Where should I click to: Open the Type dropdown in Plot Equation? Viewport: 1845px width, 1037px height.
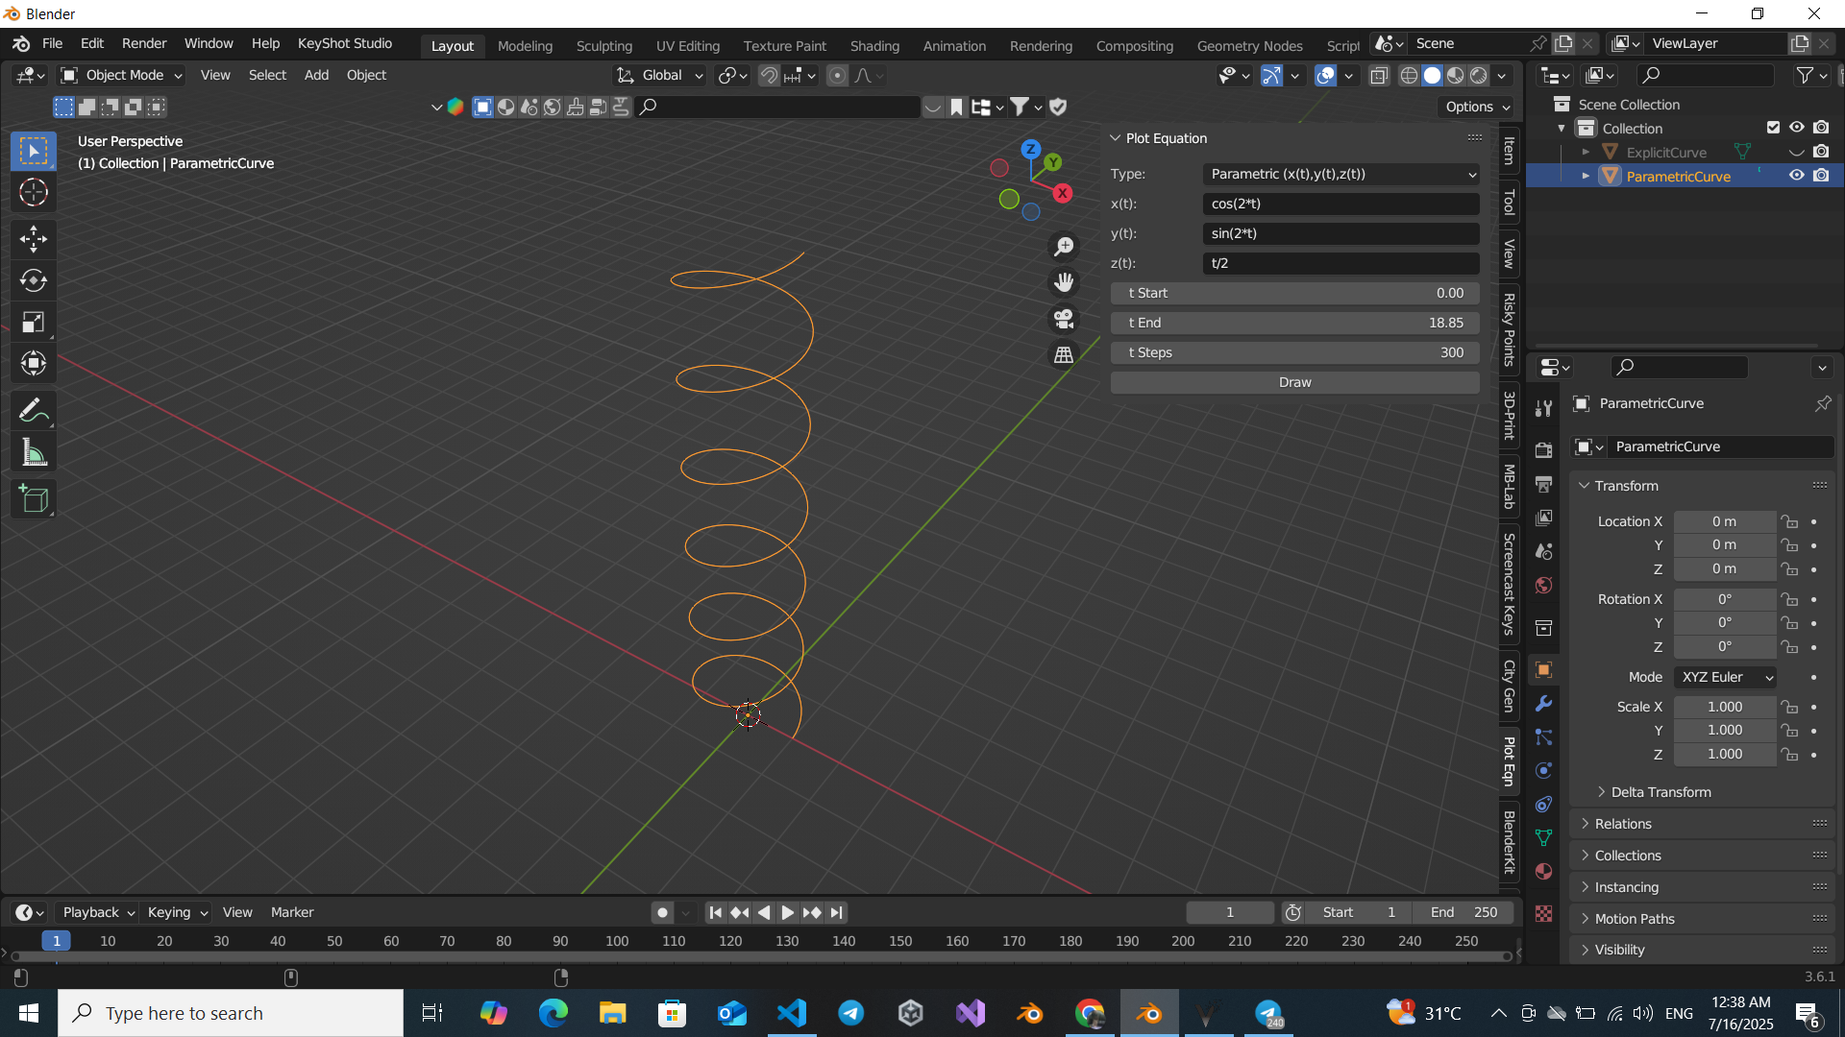pos(1341,174)
